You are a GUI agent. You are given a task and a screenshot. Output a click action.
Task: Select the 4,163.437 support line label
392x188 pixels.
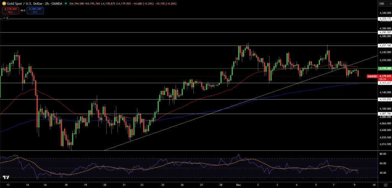click(x=384, y=83)
